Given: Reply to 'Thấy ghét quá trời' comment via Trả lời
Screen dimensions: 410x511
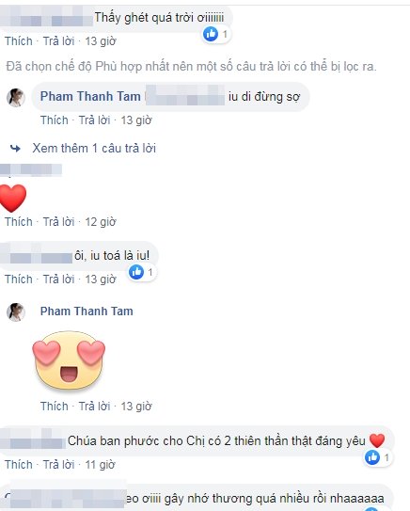Looking at the screenshot, I should (x=58, y=41).
